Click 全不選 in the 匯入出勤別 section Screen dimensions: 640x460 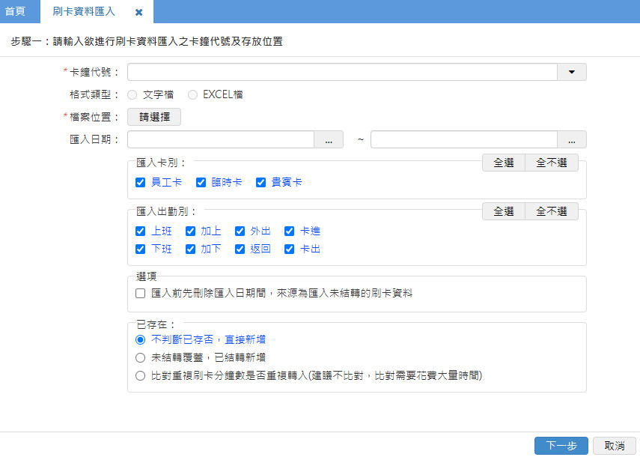pyautogui.click(x=552, y=212)
